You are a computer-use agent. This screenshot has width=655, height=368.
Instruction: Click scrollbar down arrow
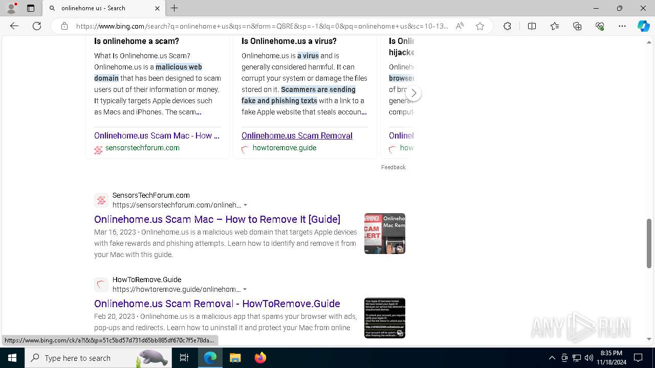(x=649, y=339)
